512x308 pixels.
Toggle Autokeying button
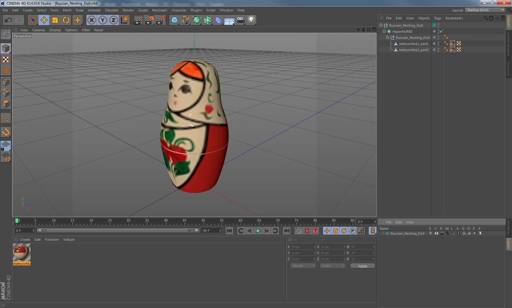tap(307, 231)
